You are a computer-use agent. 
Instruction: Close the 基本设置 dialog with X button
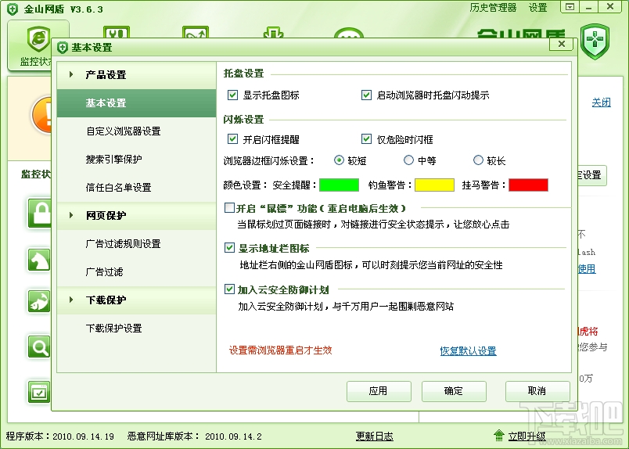(562, 44)
